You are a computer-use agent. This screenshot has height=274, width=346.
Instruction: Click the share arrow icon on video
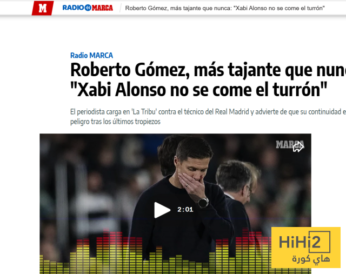pyautogui.click(x=298, y=146)
